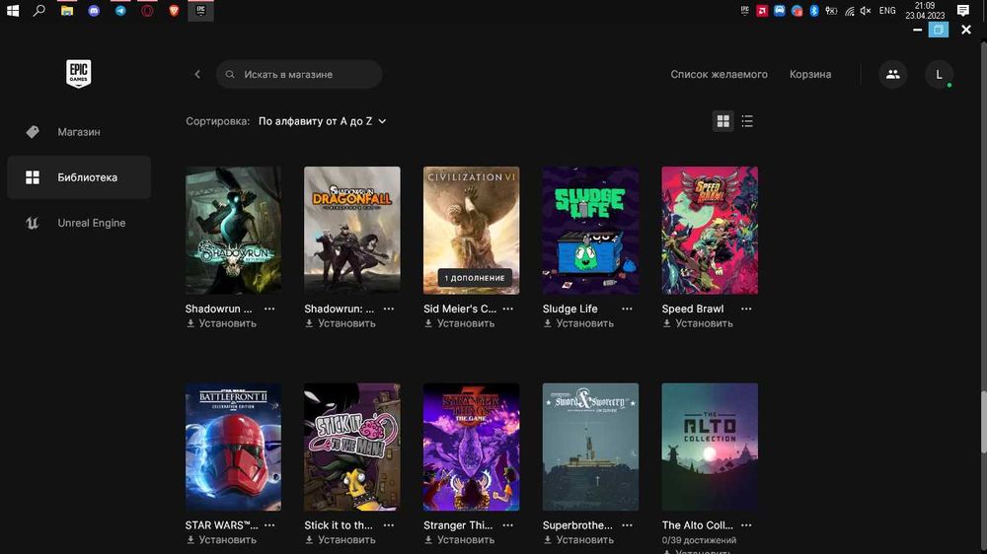The image size is (987, 554).
Task: Open options menu for The Alto Collection
Action: [746, 525]
